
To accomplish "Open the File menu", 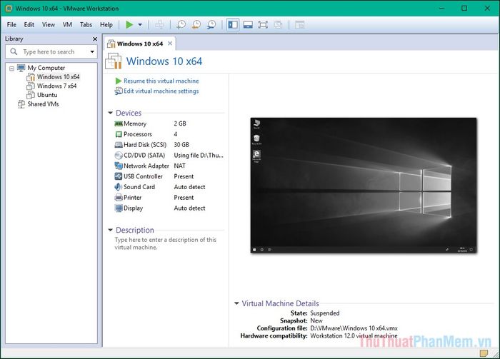I will coord(11,24).
